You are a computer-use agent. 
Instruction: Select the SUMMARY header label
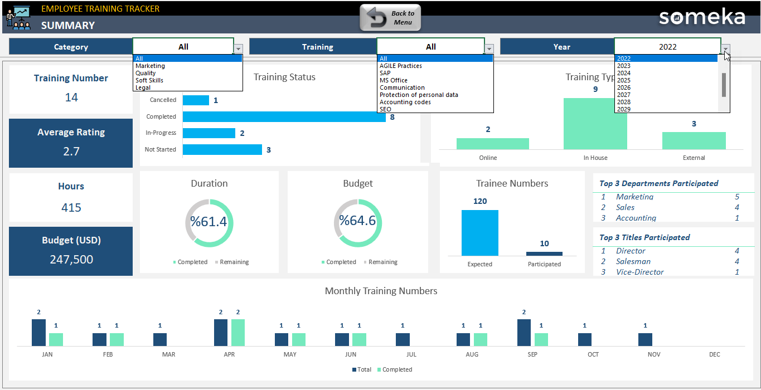point(68,25)
